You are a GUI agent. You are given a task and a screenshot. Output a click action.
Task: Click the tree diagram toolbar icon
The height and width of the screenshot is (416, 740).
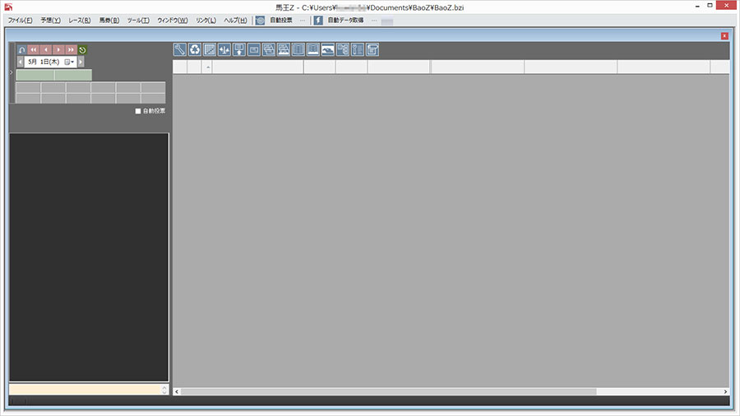pyautogui.click(x=343, y=49)
